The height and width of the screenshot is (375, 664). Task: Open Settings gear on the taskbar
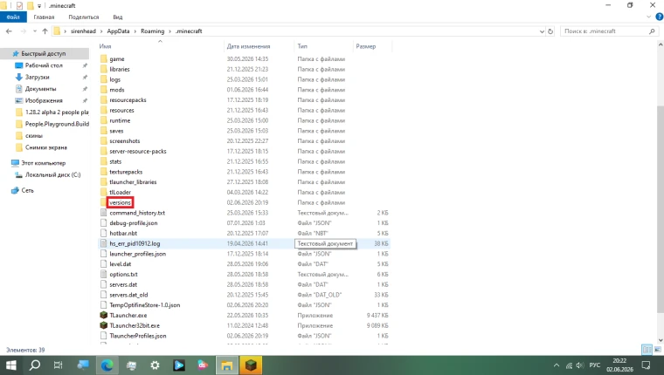(x=155, y=365)
